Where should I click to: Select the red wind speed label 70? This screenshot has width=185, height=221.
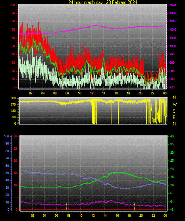(x=13, y=30)
